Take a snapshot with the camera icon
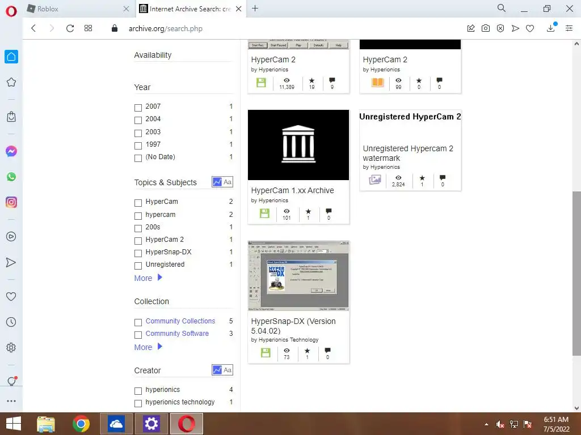 tap(486, 28)
